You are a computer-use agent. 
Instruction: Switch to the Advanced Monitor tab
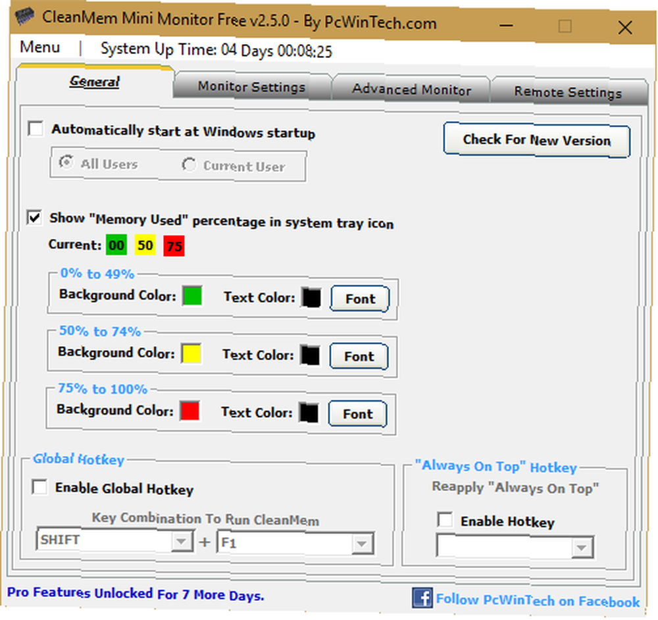click(411, 90)
